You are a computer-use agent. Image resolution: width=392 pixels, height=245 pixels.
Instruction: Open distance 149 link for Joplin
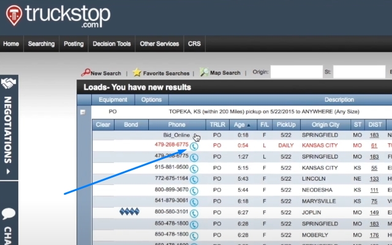pos(374,213)
